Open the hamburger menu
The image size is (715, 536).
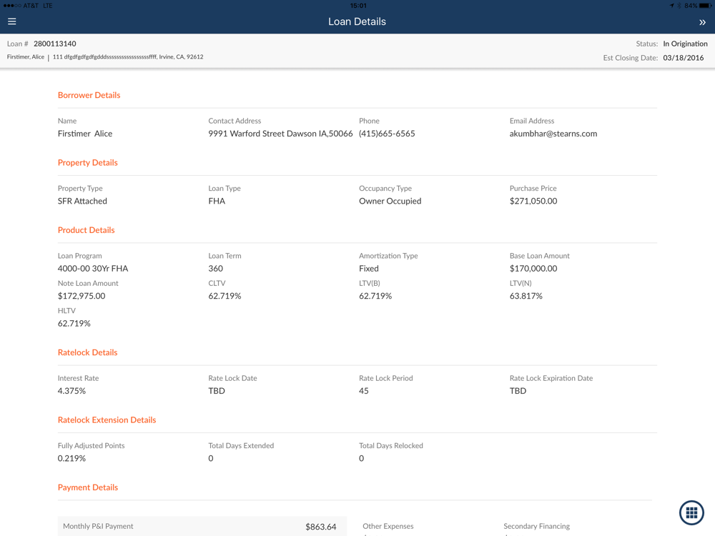pos(12,21)
